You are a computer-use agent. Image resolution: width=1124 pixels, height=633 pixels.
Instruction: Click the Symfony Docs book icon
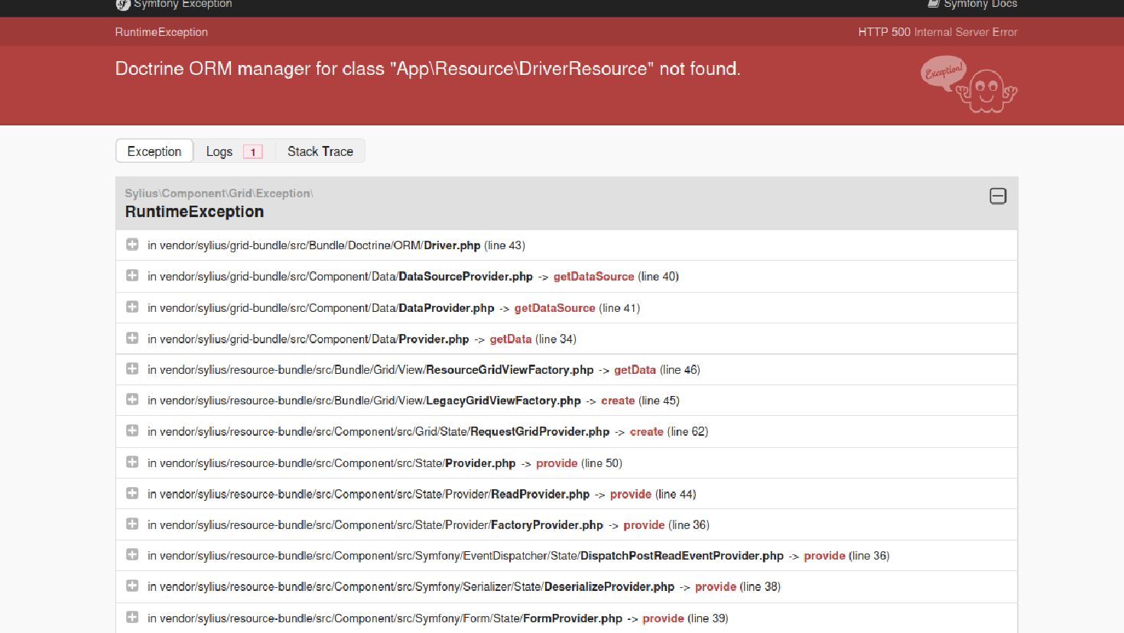933,4
